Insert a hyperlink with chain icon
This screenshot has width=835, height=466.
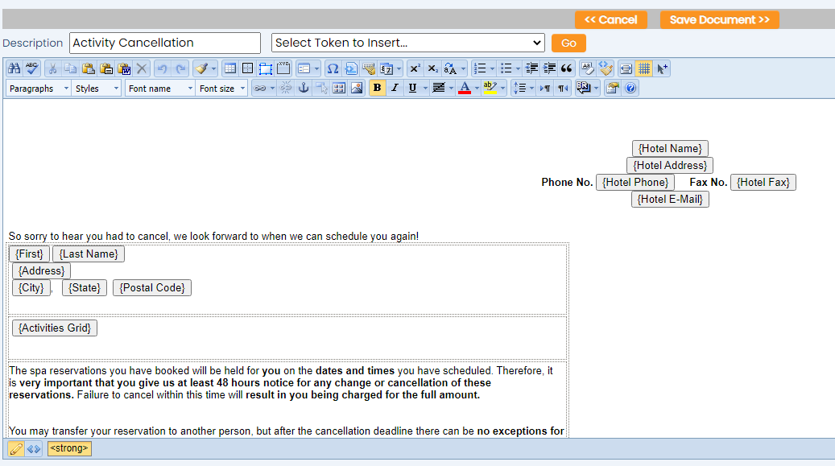[260, 89]
